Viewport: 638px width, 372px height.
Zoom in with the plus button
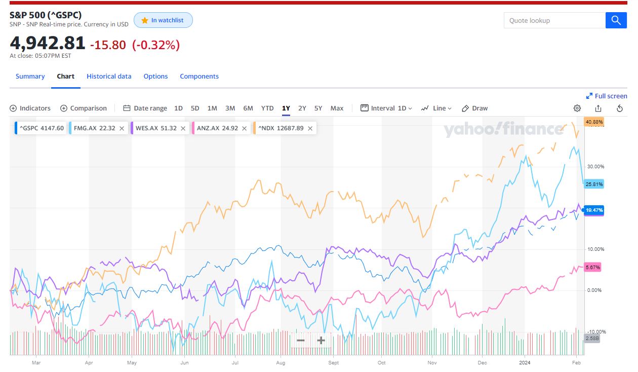tap(321, 340)
